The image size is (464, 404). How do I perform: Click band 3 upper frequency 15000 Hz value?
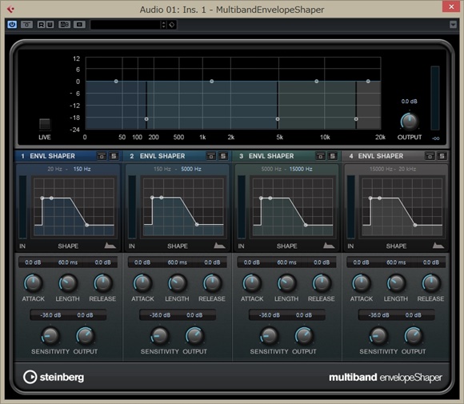pyautogui.click(x=301, y=169)
